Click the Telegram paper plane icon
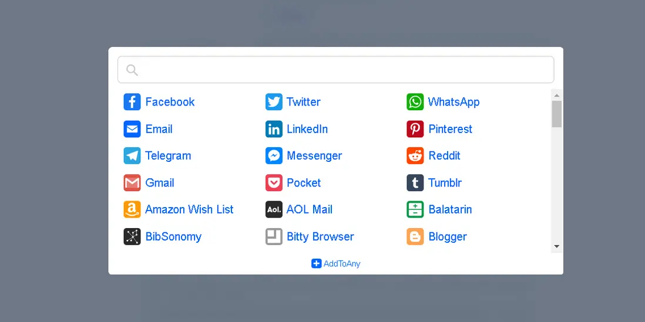Viewport: 645px width, 322px height. point(132,155)
